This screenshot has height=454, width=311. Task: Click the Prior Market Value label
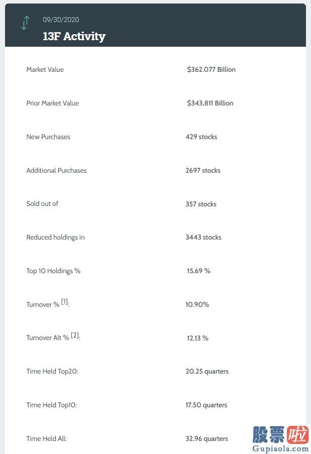(52, 103)
